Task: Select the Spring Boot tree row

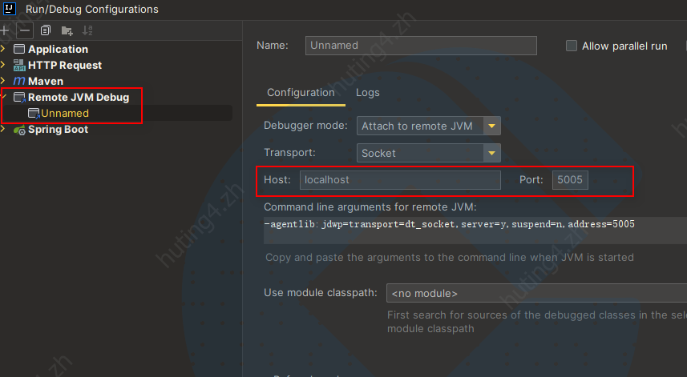Action: pyautogui.click(x=58, y=130)
